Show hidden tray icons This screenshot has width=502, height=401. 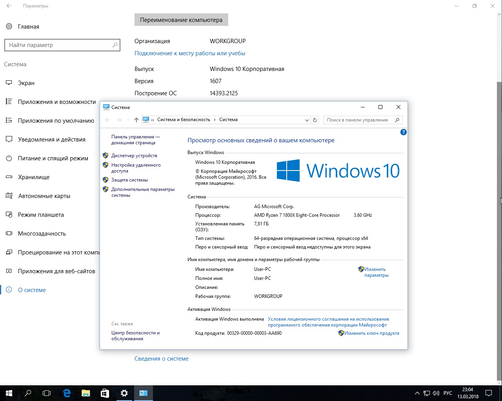[417, 393]
